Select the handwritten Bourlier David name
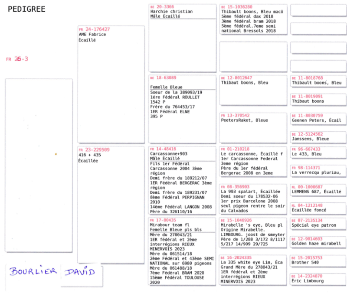This screenshot has height=293, width=347. 52,272
